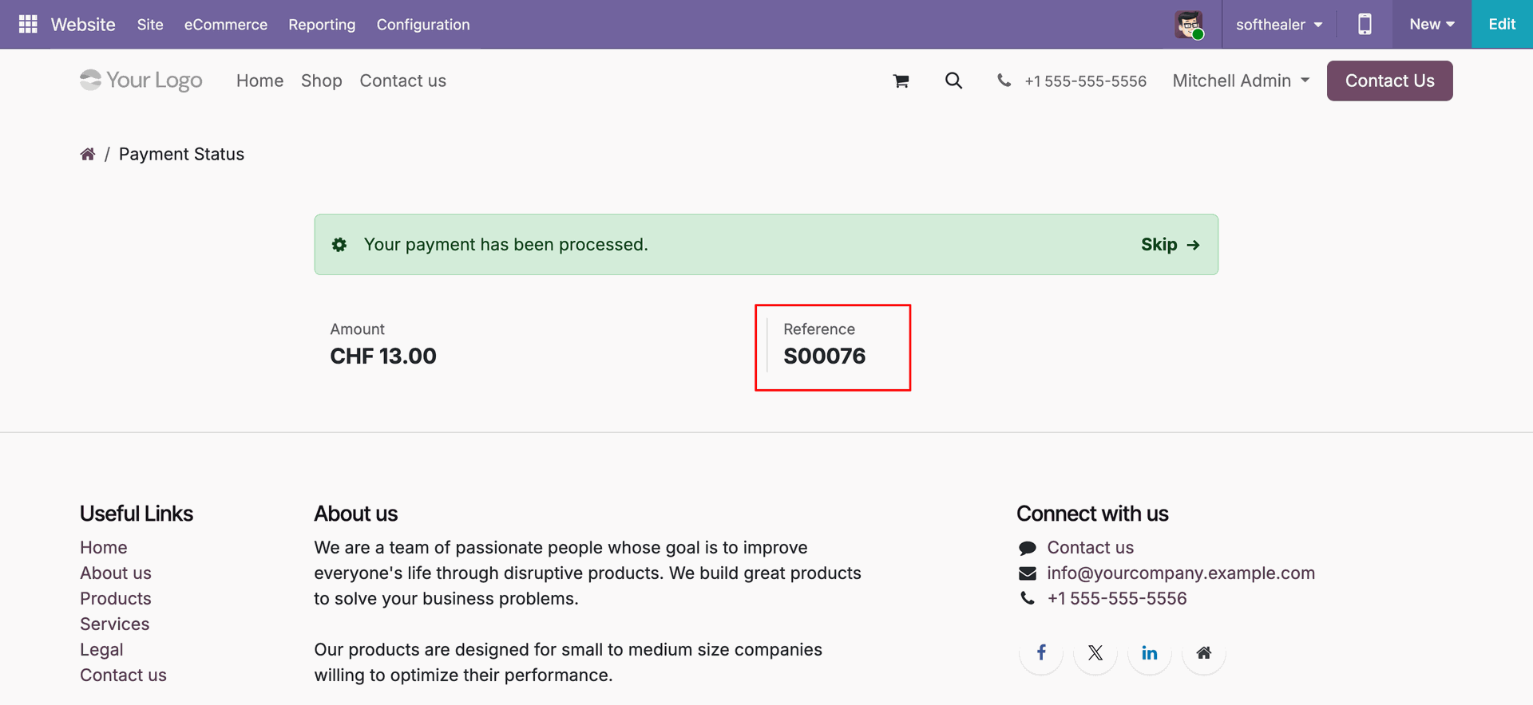Expand the softhealer company dropdown

pyautogui.click(x=1279, y=25)
